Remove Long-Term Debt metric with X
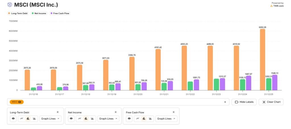 point(58,112)
